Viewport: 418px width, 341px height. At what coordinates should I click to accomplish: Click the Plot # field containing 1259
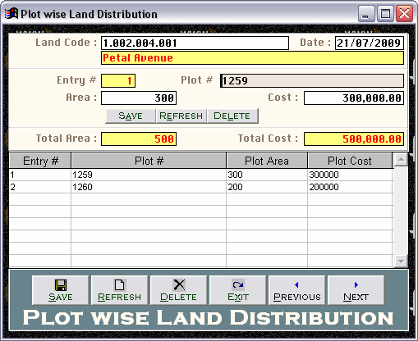[x=312, y=81]
